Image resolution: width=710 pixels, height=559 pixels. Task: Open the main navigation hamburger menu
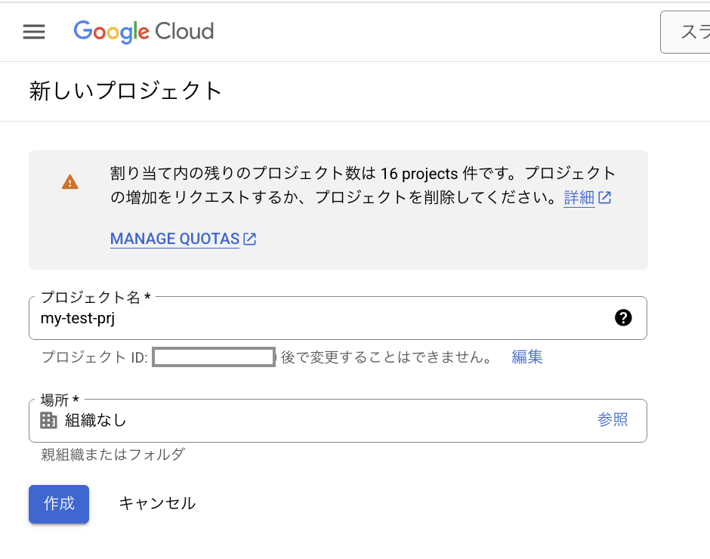(x=34, y=32)
